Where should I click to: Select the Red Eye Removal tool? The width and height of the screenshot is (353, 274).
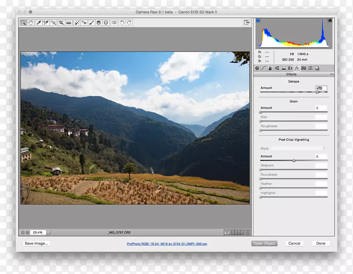click(85, 22)
